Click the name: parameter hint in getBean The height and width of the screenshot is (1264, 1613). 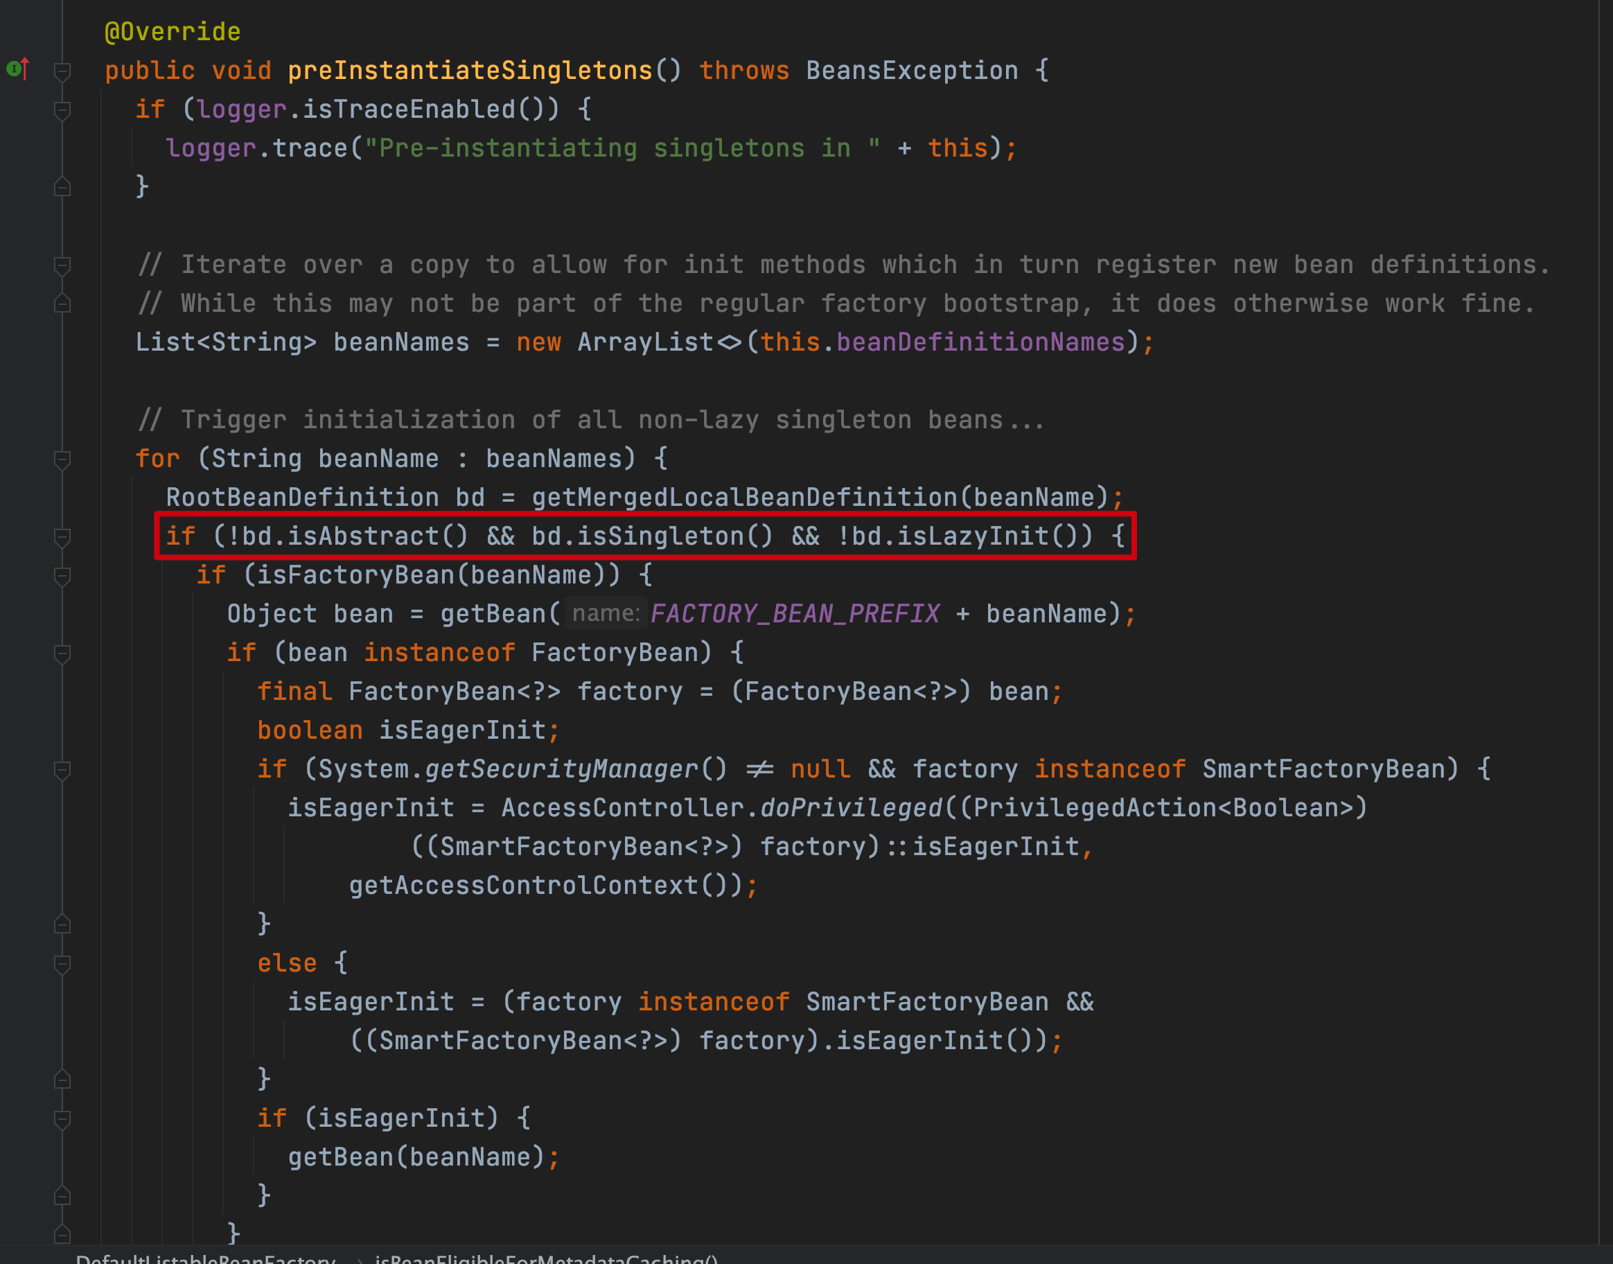606,613
